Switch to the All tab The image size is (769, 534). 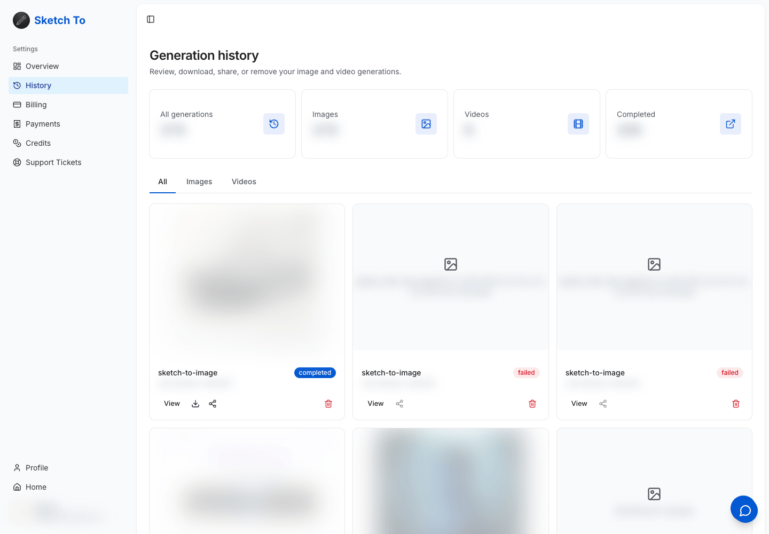pos(162,182)
